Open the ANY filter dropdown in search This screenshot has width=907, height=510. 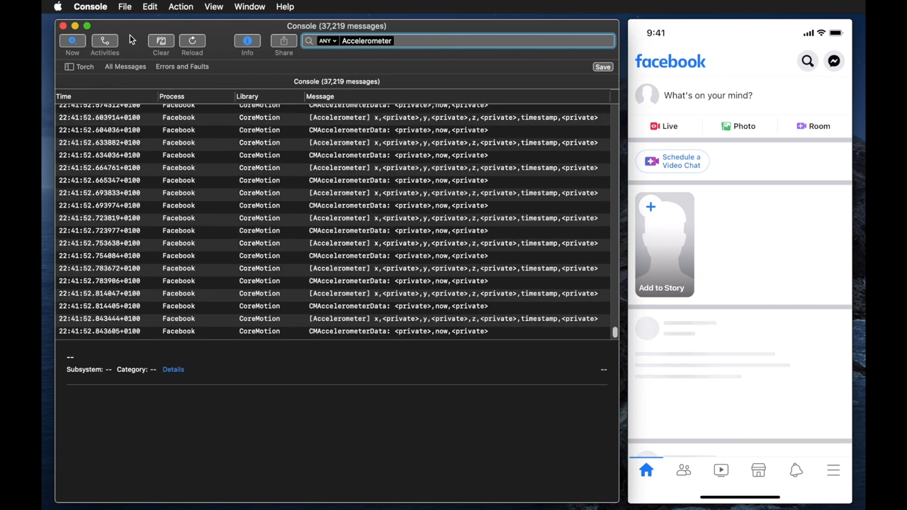(x=327, y=41)
